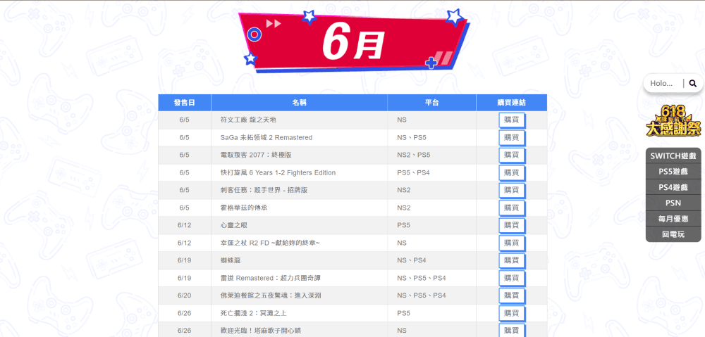Click 購買 for 符文工廠 龍之天地
Image resolution: width=705 pixels, height=337 pixels.
click(x=511, y=120)
